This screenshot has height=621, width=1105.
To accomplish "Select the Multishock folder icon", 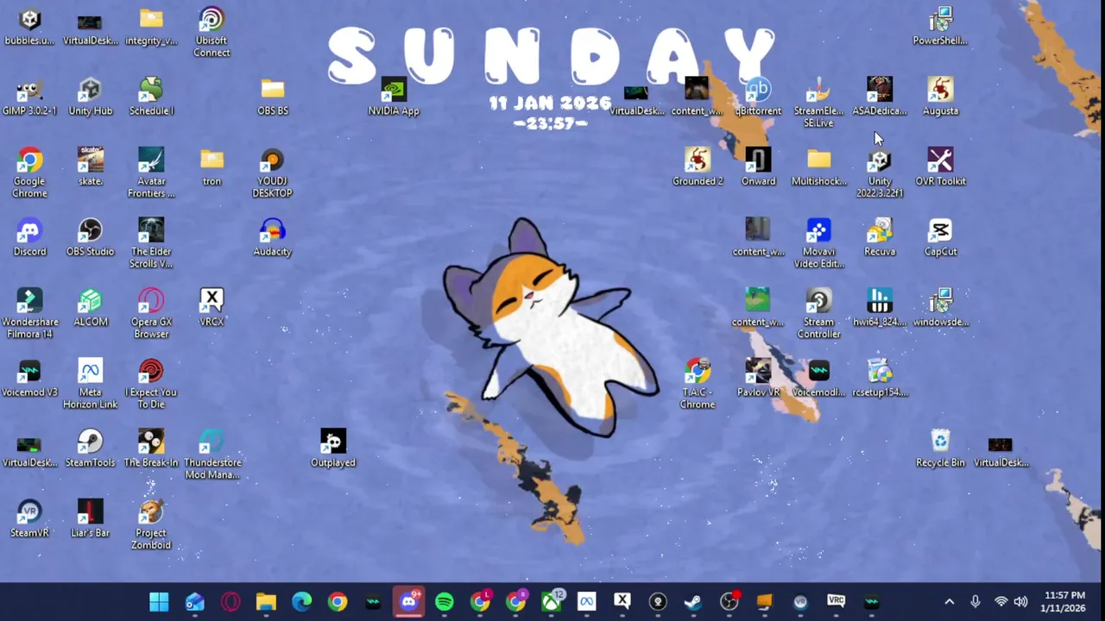I will 818,167.
